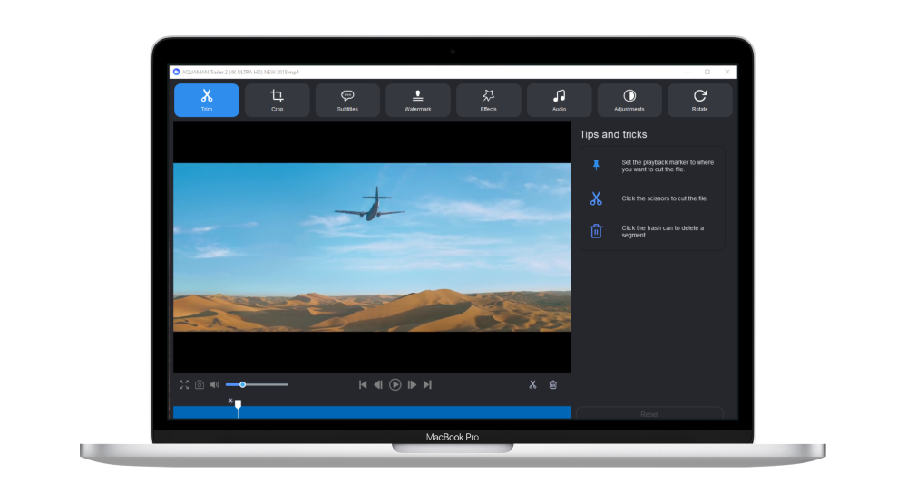Open the Crop tool
Viewport: 907px width, 503px height.
pos(277,100)
